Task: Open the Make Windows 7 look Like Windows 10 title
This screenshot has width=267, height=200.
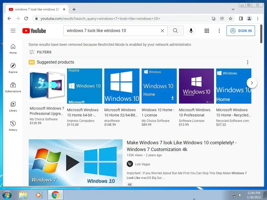Action: [181, 146]
